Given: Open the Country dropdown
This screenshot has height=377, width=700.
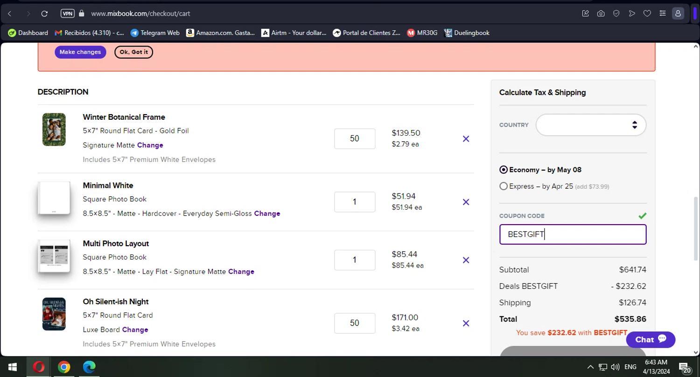Looking at the screenshot, I should point(591,125).
